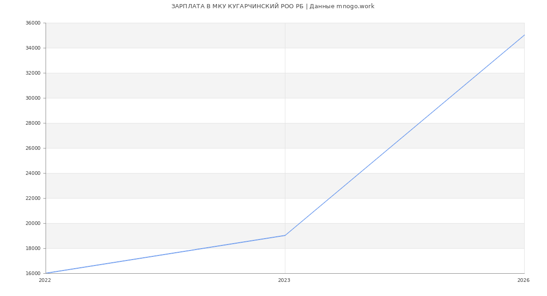Click the 2023 data point on the line
Image resolution: width=547 pixels, height=296 pixels.
click(x=285, y=235)
